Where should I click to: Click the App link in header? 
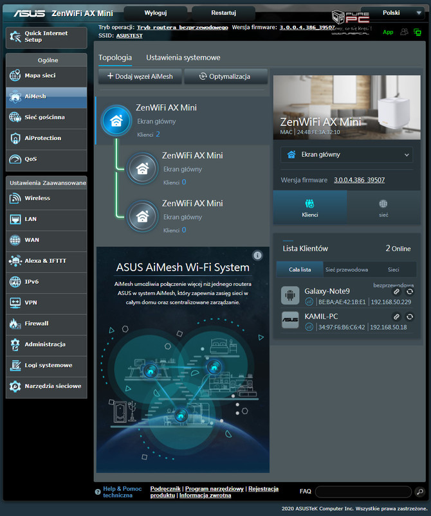coord(388,32)
